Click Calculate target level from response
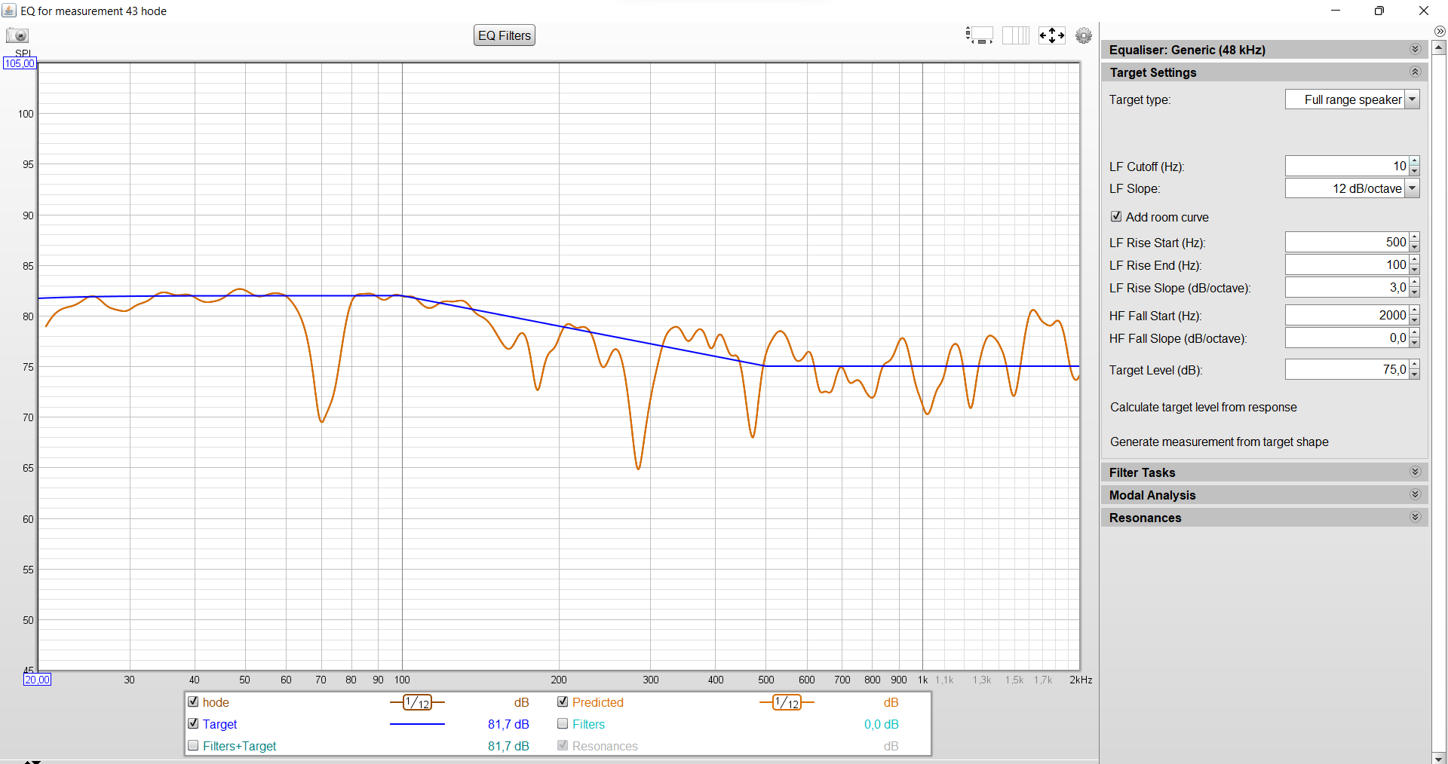 click(x=1204, y=407)
